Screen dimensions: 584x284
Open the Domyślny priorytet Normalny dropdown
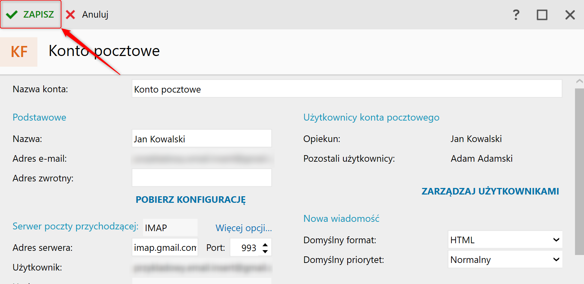(556, 259)
